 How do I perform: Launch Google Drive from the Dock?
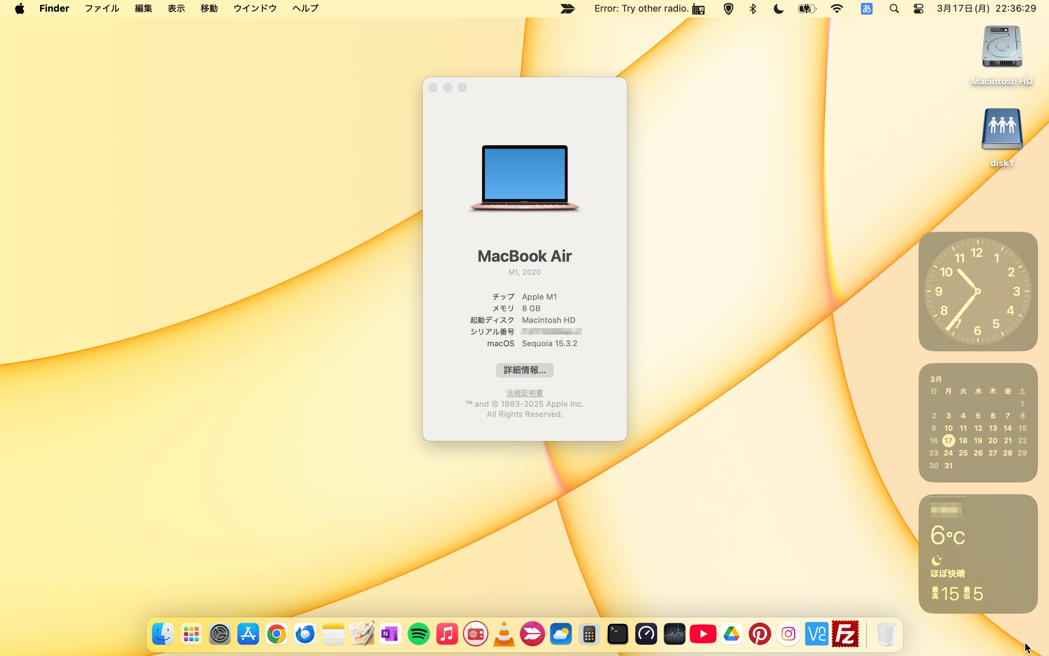coord(731,634)
